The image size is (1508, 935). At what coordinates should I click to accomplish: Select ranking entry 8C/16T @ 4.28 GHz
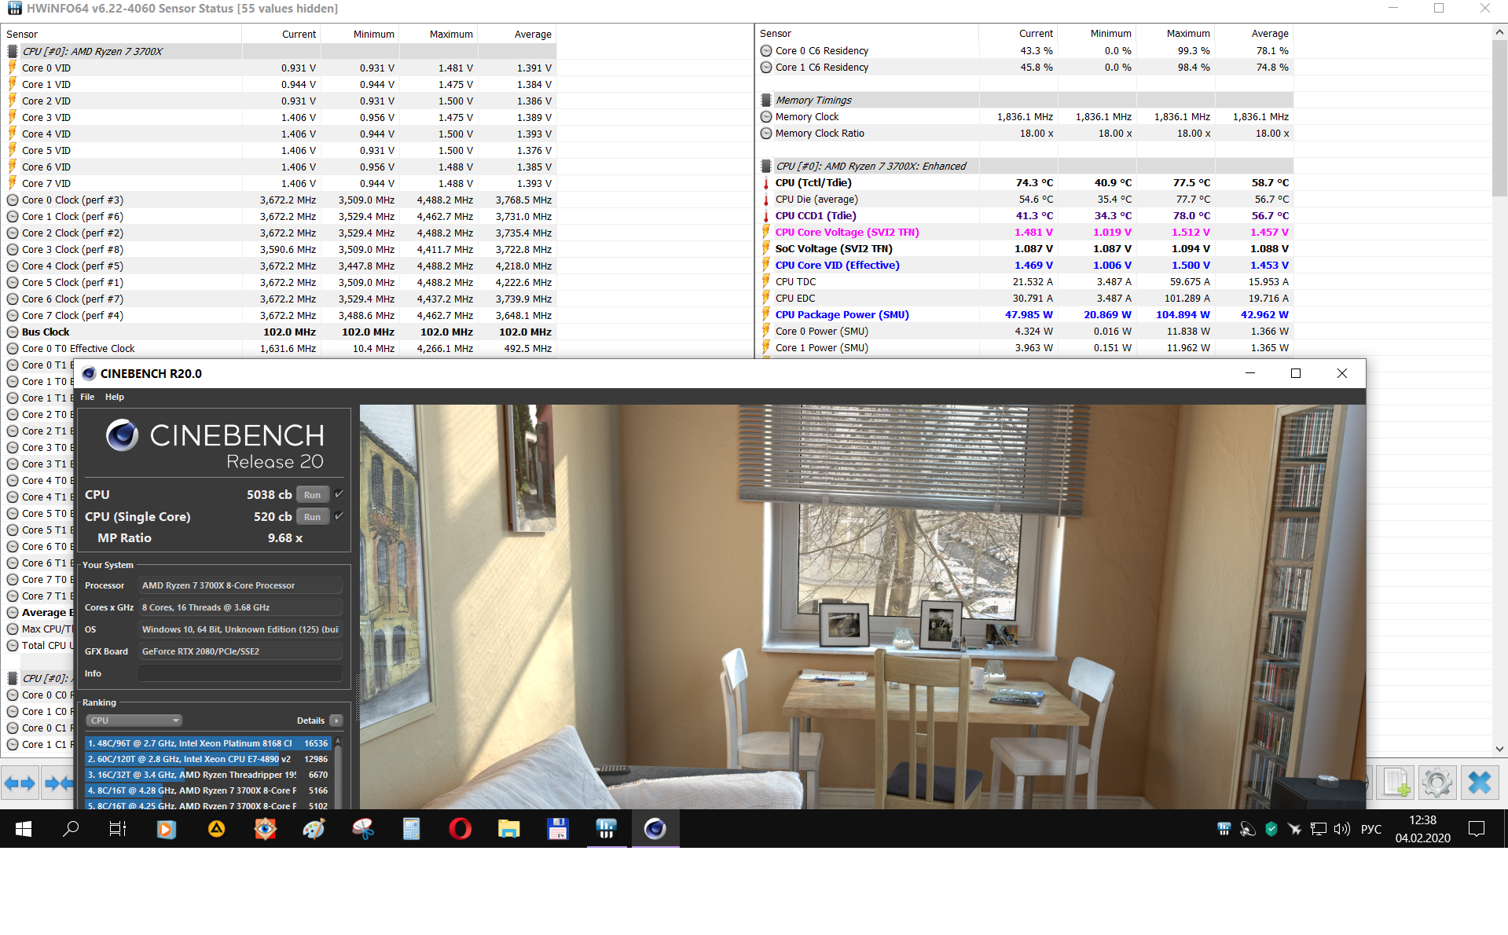pyautogui.click(x=207, y=790)
